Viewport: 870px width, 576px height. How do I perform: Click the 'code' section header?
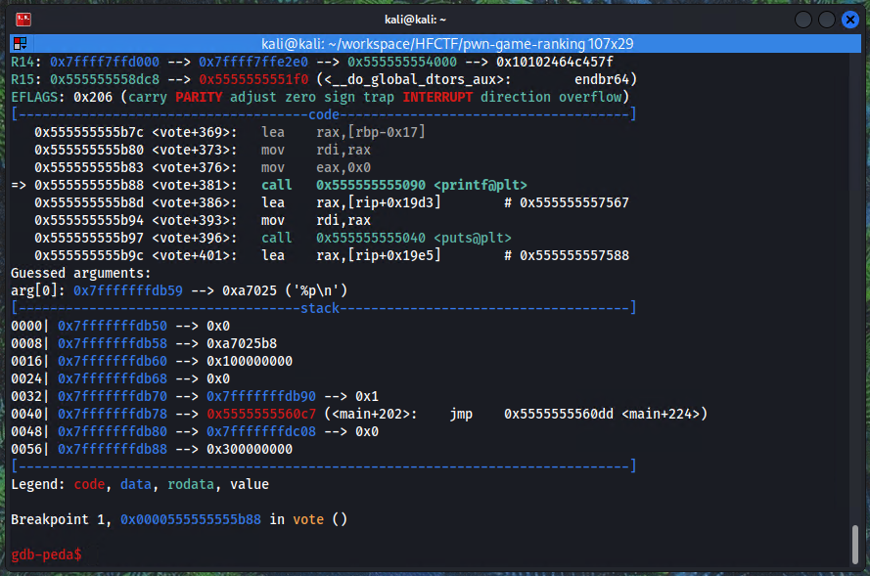(324, 114)
